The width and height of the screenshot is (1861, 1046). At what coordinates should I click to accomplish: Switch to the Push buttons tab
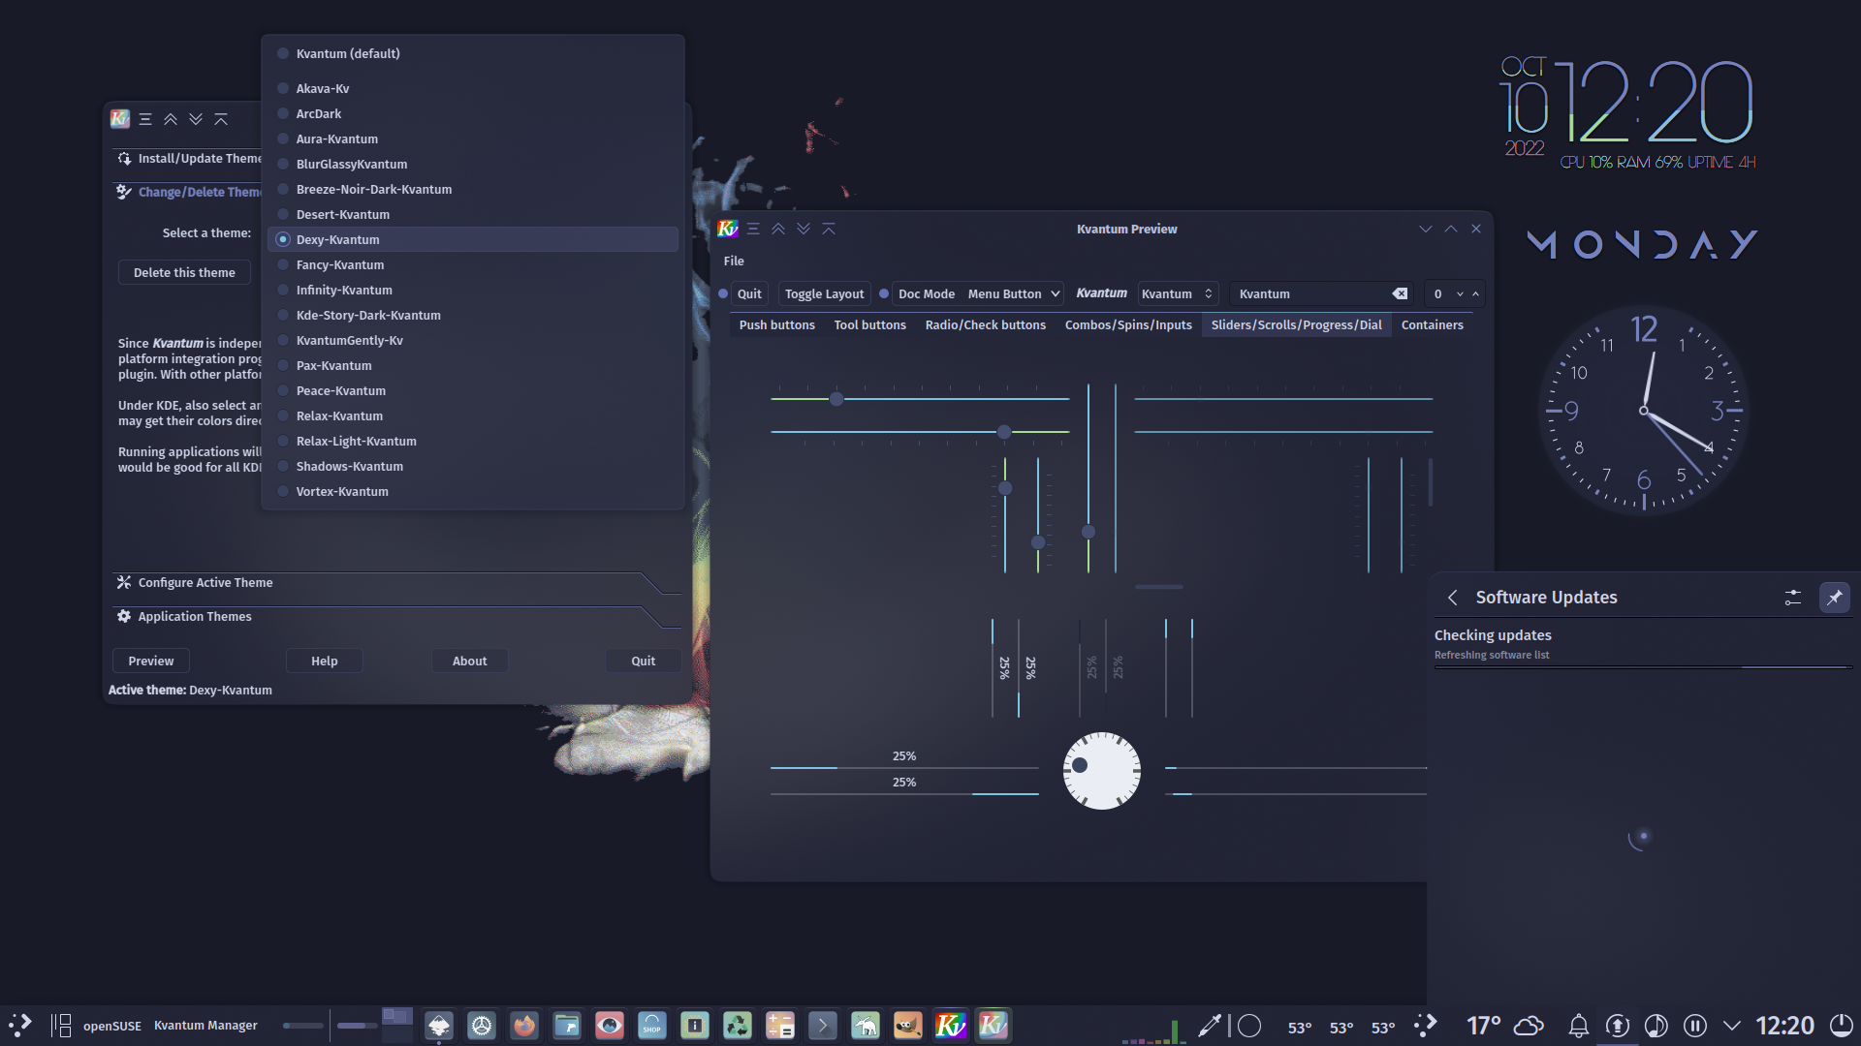pyautogui.click(x=776, y=324)
